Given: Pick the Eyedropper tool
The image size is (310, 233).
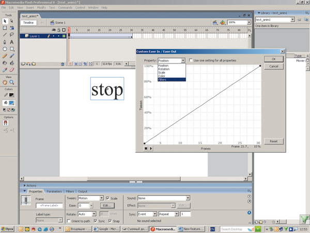Looking at the screenshot, I should point(5,70).
